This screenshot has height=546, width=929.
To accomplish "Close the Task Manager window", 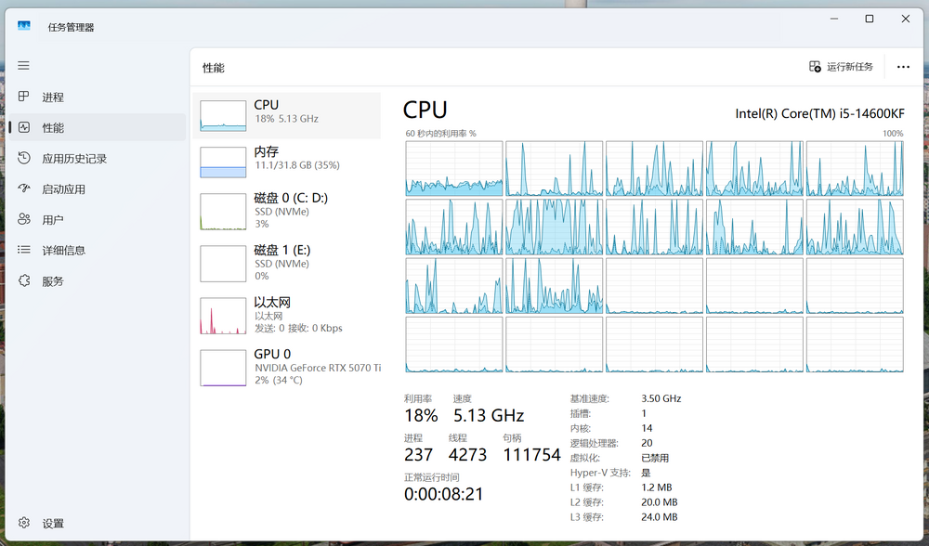I will pyautogui.click(x=905, y=19).
